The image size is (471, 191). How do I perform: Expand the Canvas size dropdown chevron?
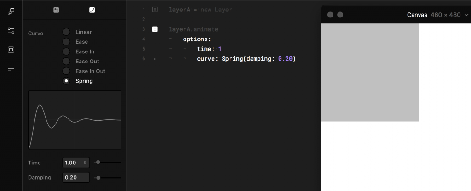466,15
